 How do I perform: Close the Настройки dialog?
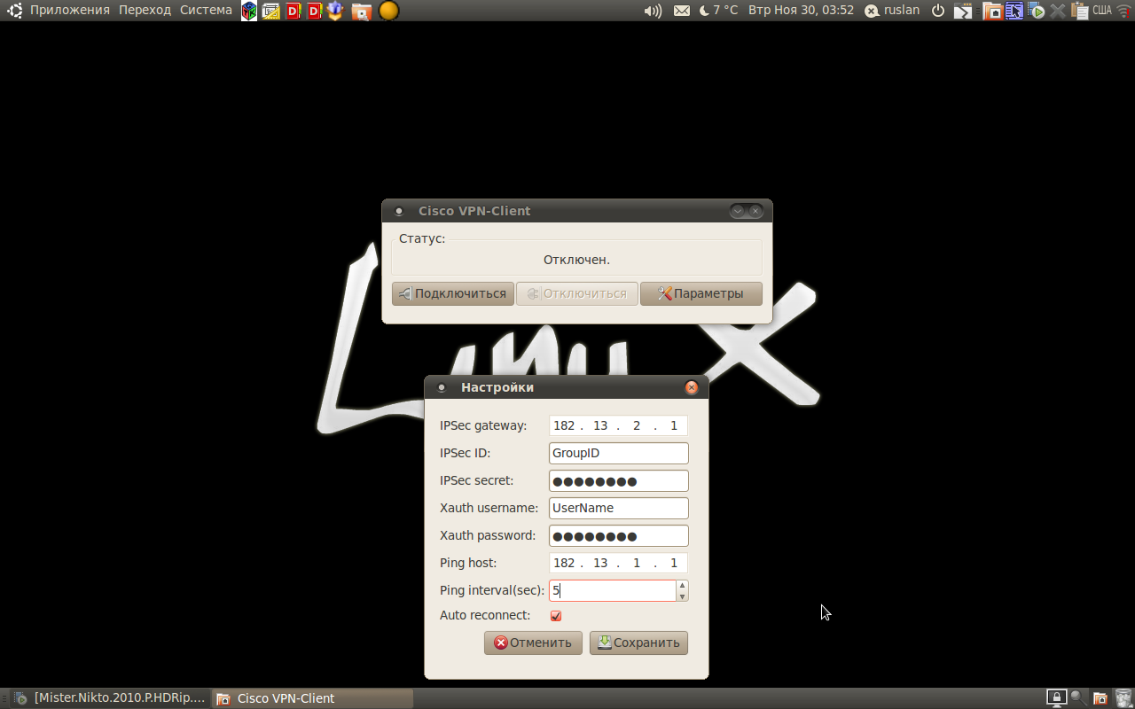click(x=692, y=387)
